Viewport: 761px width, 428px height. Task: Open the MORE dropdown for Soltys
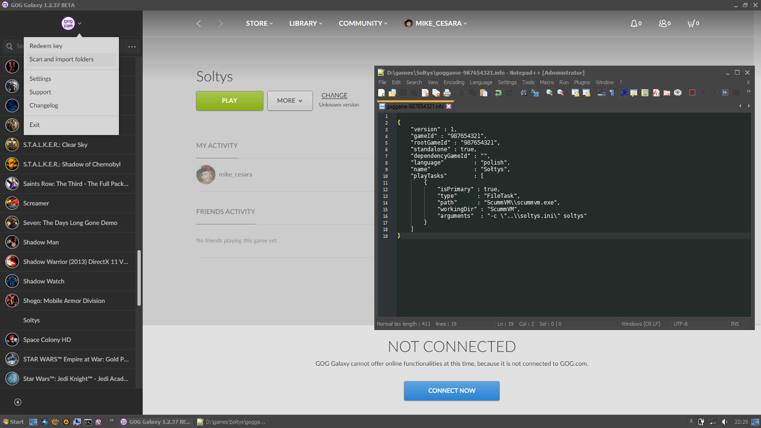[290, 101]
